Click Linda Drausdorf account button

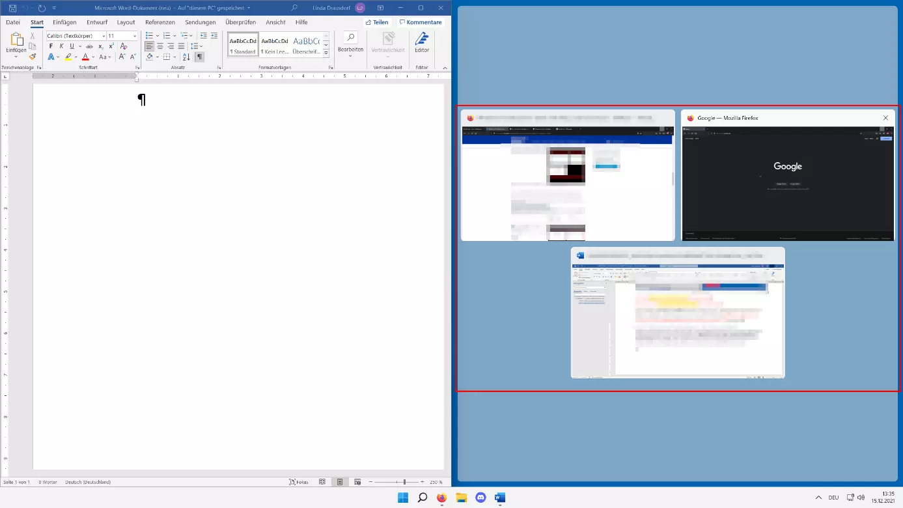click(339, 8)
